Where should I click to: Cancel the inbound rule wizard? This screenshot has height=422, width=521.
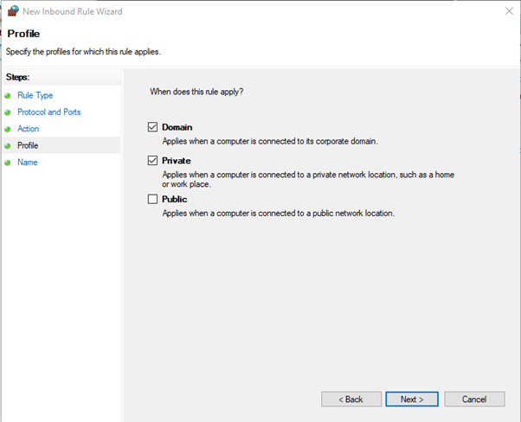tap(474, 399)
